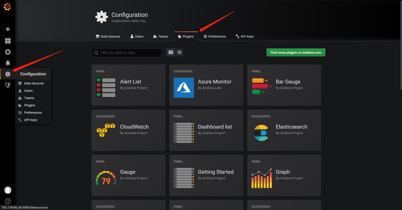Screen dimensions: 402x210
Task: Click the Getting Started plugin icon
Action: coord(184,178)
